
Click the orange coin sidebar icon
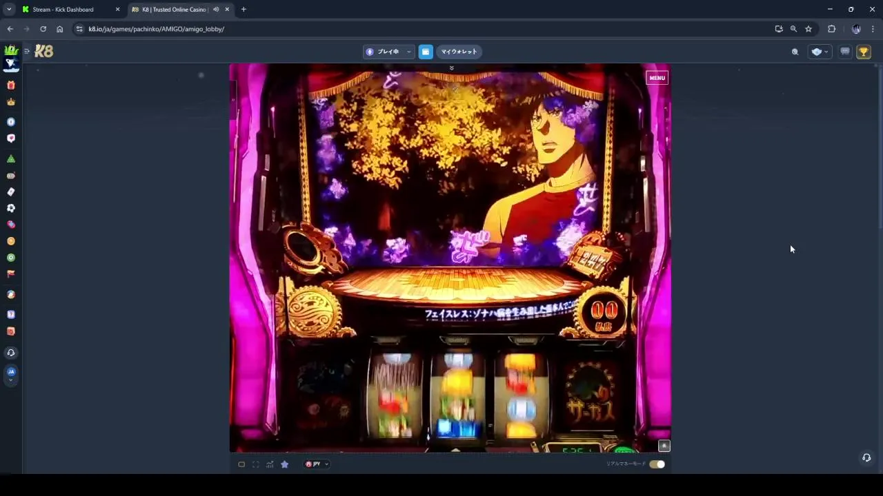pos(11,241)
